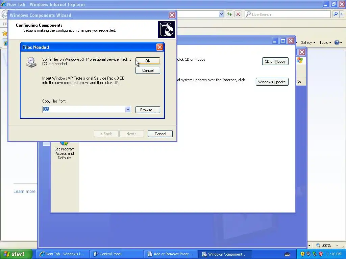This screenshot has width=346, height=259.
Task: Close the Add or Remove Programs window
Action: (x=291, y=41)
